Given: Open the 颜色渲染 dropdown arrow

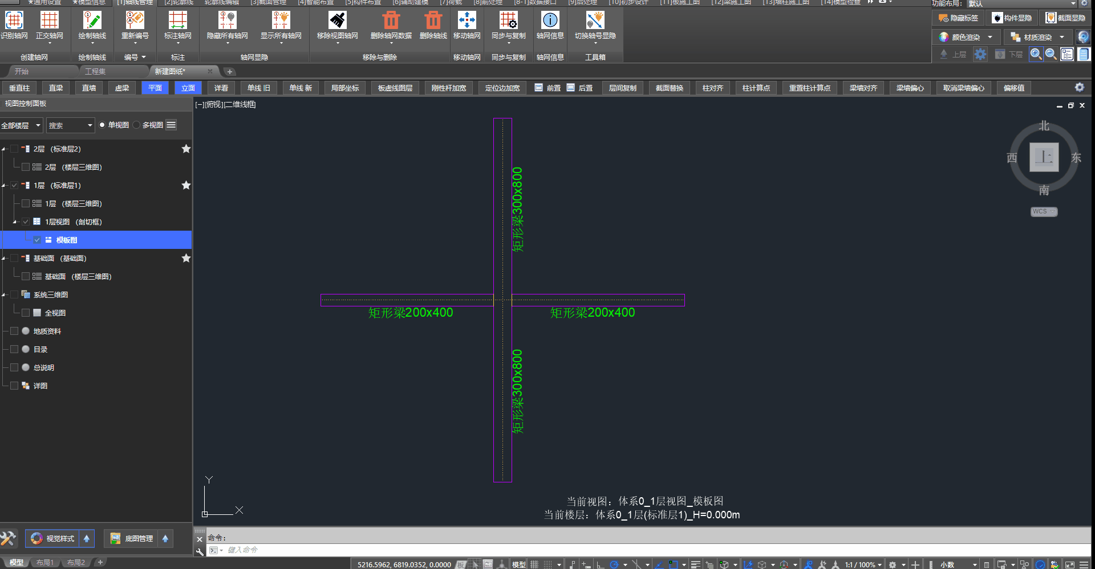Looking at the screenshot, I should click(x=990, y=37).
